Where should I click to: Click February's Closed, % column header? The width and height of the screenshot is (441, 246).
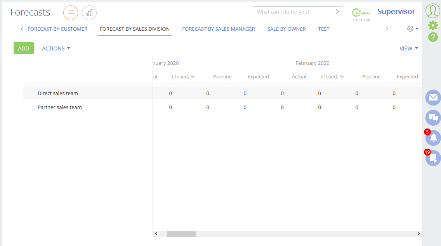pos(332,76)
